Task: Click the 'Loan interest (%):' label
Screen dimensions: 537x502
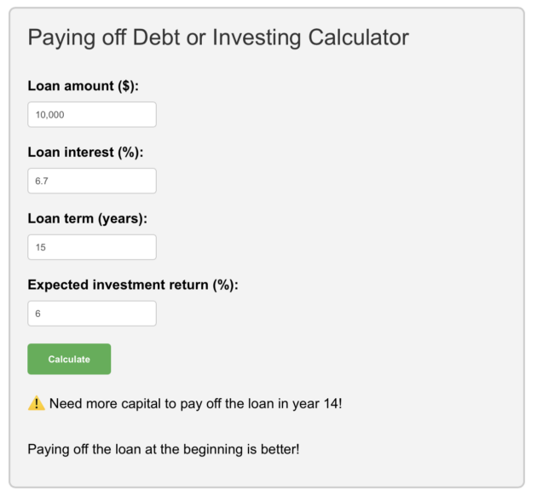Action: click(85, 153)
